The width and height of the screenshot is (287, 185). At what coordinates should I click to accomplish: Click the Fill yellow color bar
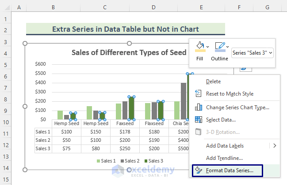click(x=200, y=51)
